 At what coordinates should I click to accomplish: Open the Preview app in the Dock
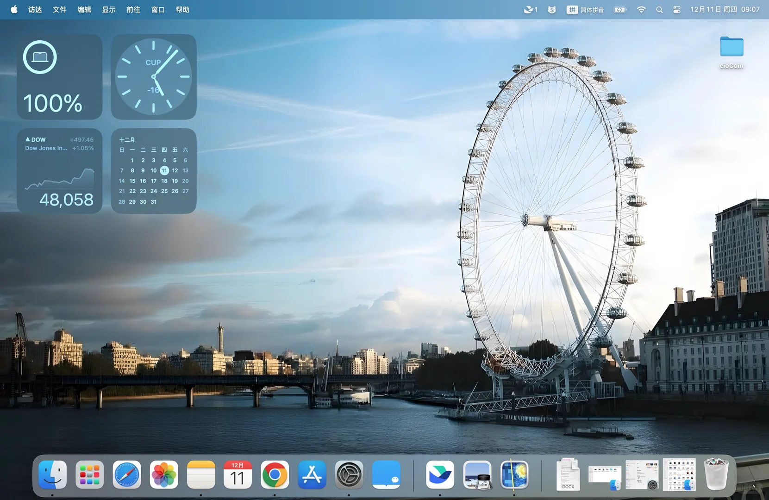point(477,475)
